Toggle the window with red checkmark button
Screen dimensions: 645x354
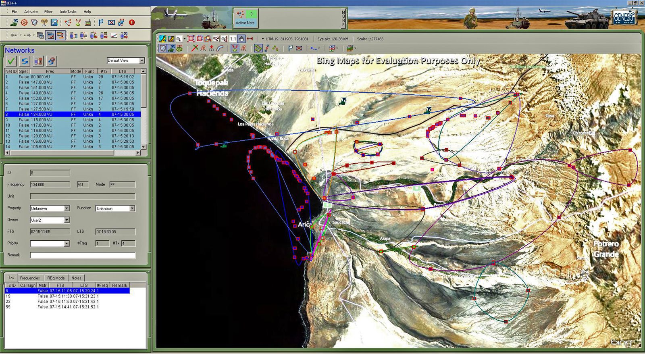click(x=50, y=35)
